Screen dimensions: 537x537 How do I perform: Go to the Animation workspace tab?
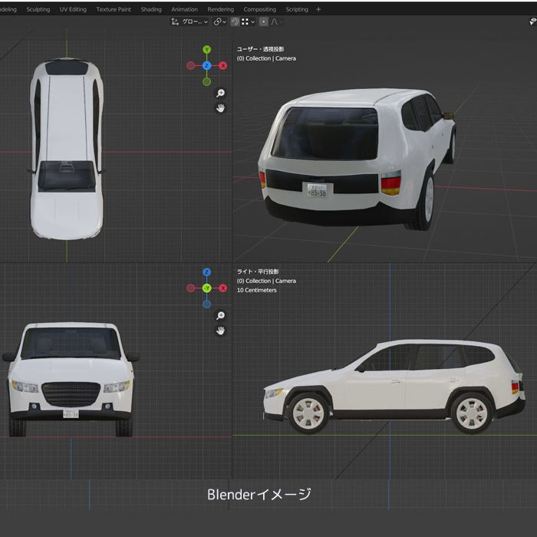point(185,9)
